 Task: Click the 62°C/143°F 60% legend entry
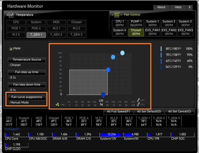(x=176, y=61)
